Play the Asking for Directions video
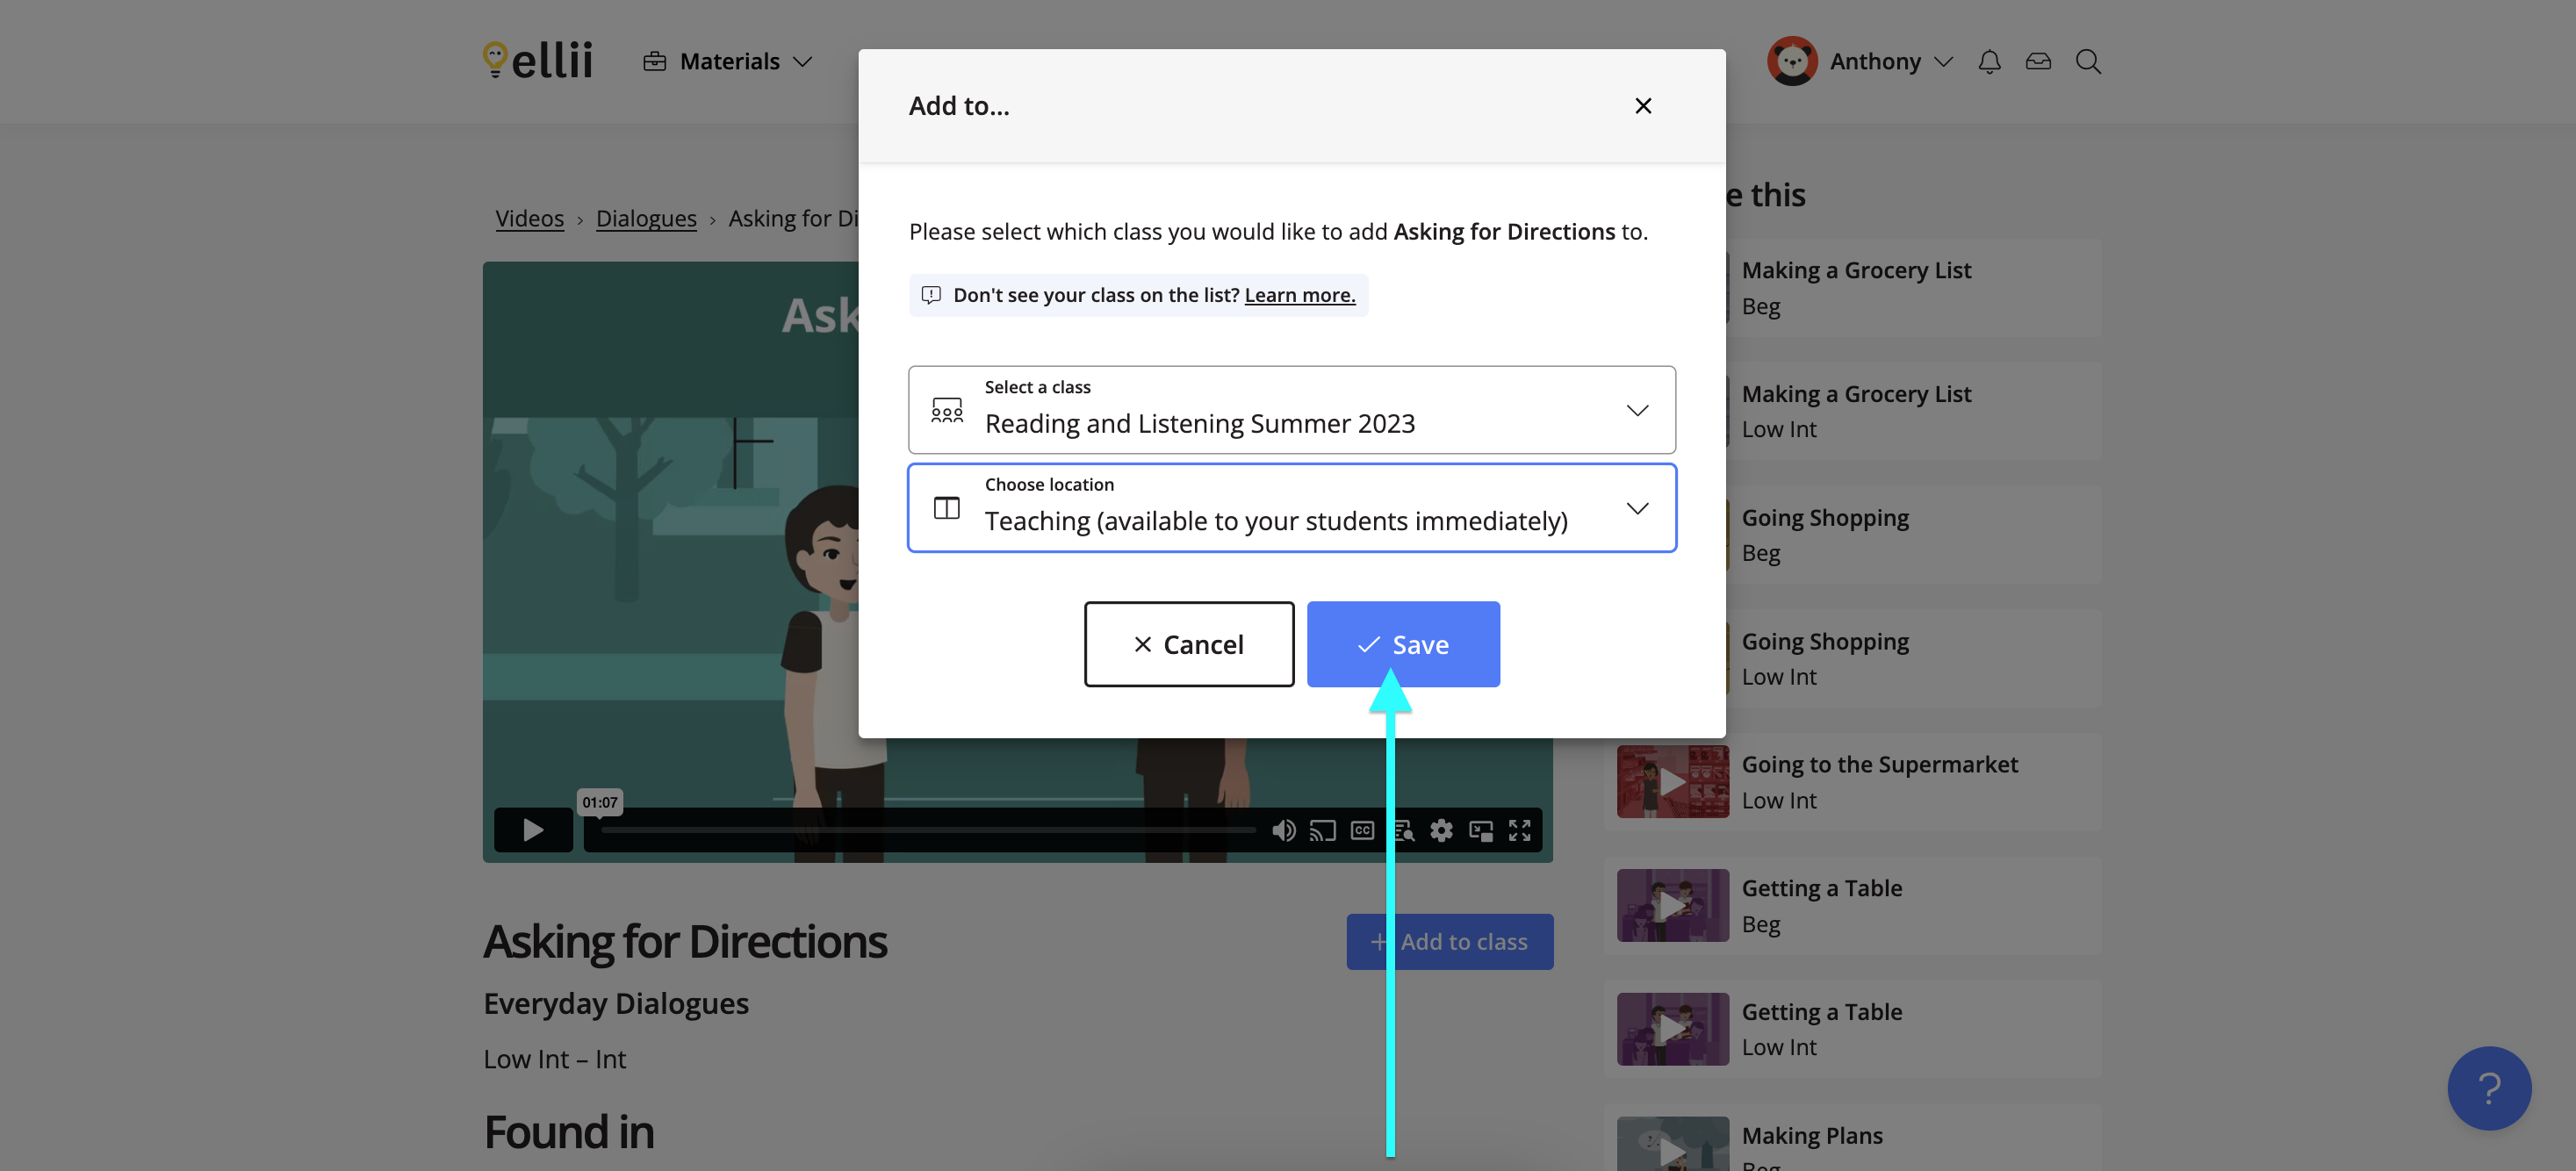The height and width of the screenshot is (1171, 2576). coord(533,830)
